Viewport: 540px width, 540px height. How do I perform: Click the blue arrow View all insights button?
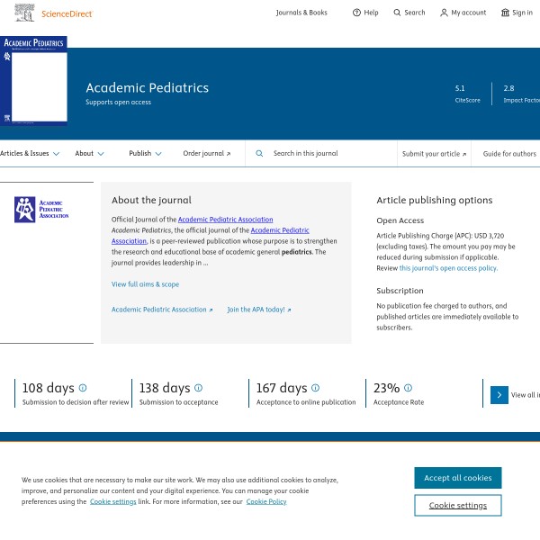pos(499,394)
